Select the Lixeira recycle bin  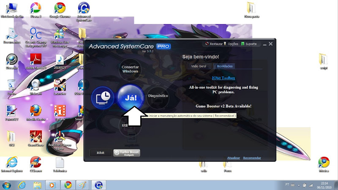click(x=12, y=87)
